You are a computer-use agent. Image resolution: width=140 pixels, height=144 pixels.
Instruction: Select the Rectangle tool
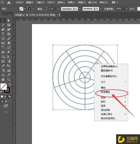point(3,39)
